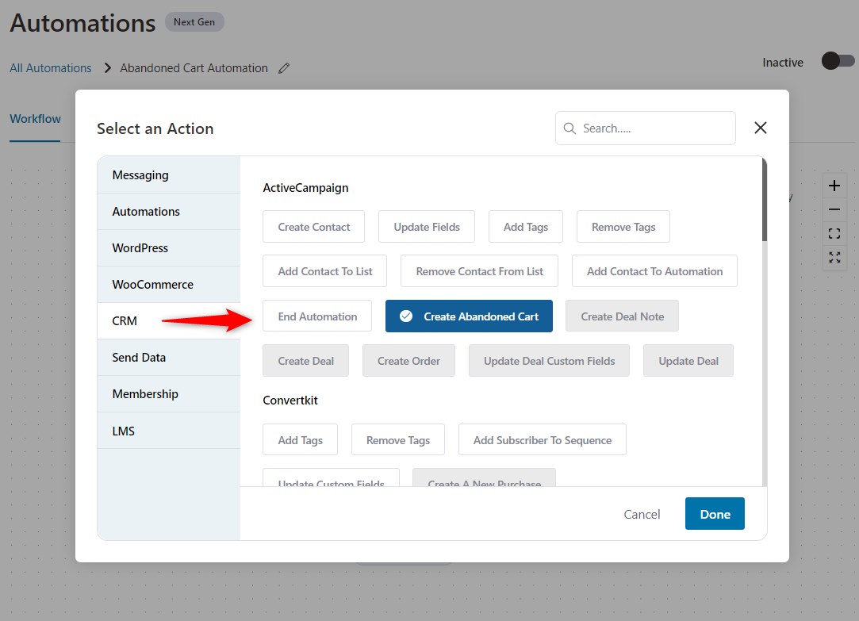Click the pencil to rename Abandoned Cart Automation
Viewport: 859px width, 621px height.
coord(284,68)
